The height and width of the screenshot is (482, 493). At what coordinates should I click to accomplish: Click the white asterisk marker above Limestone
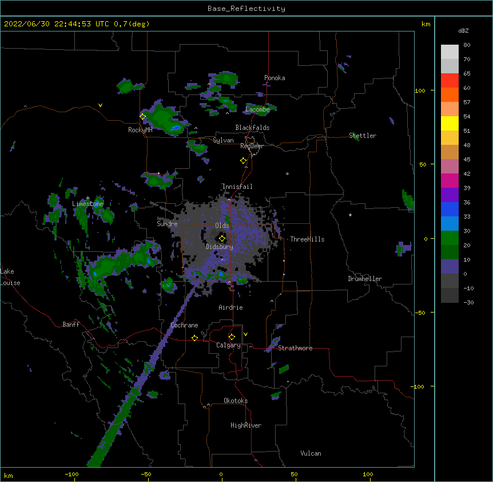88,198
